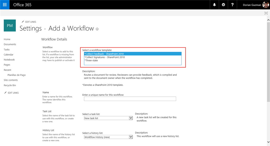
Task: Open the Select a history list dropdown
Action: coord(108,137)
